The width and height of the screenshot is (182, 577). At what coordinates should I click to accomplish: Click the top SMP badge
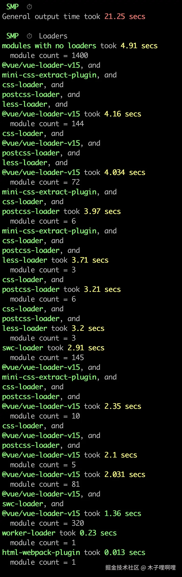point(13,7)
